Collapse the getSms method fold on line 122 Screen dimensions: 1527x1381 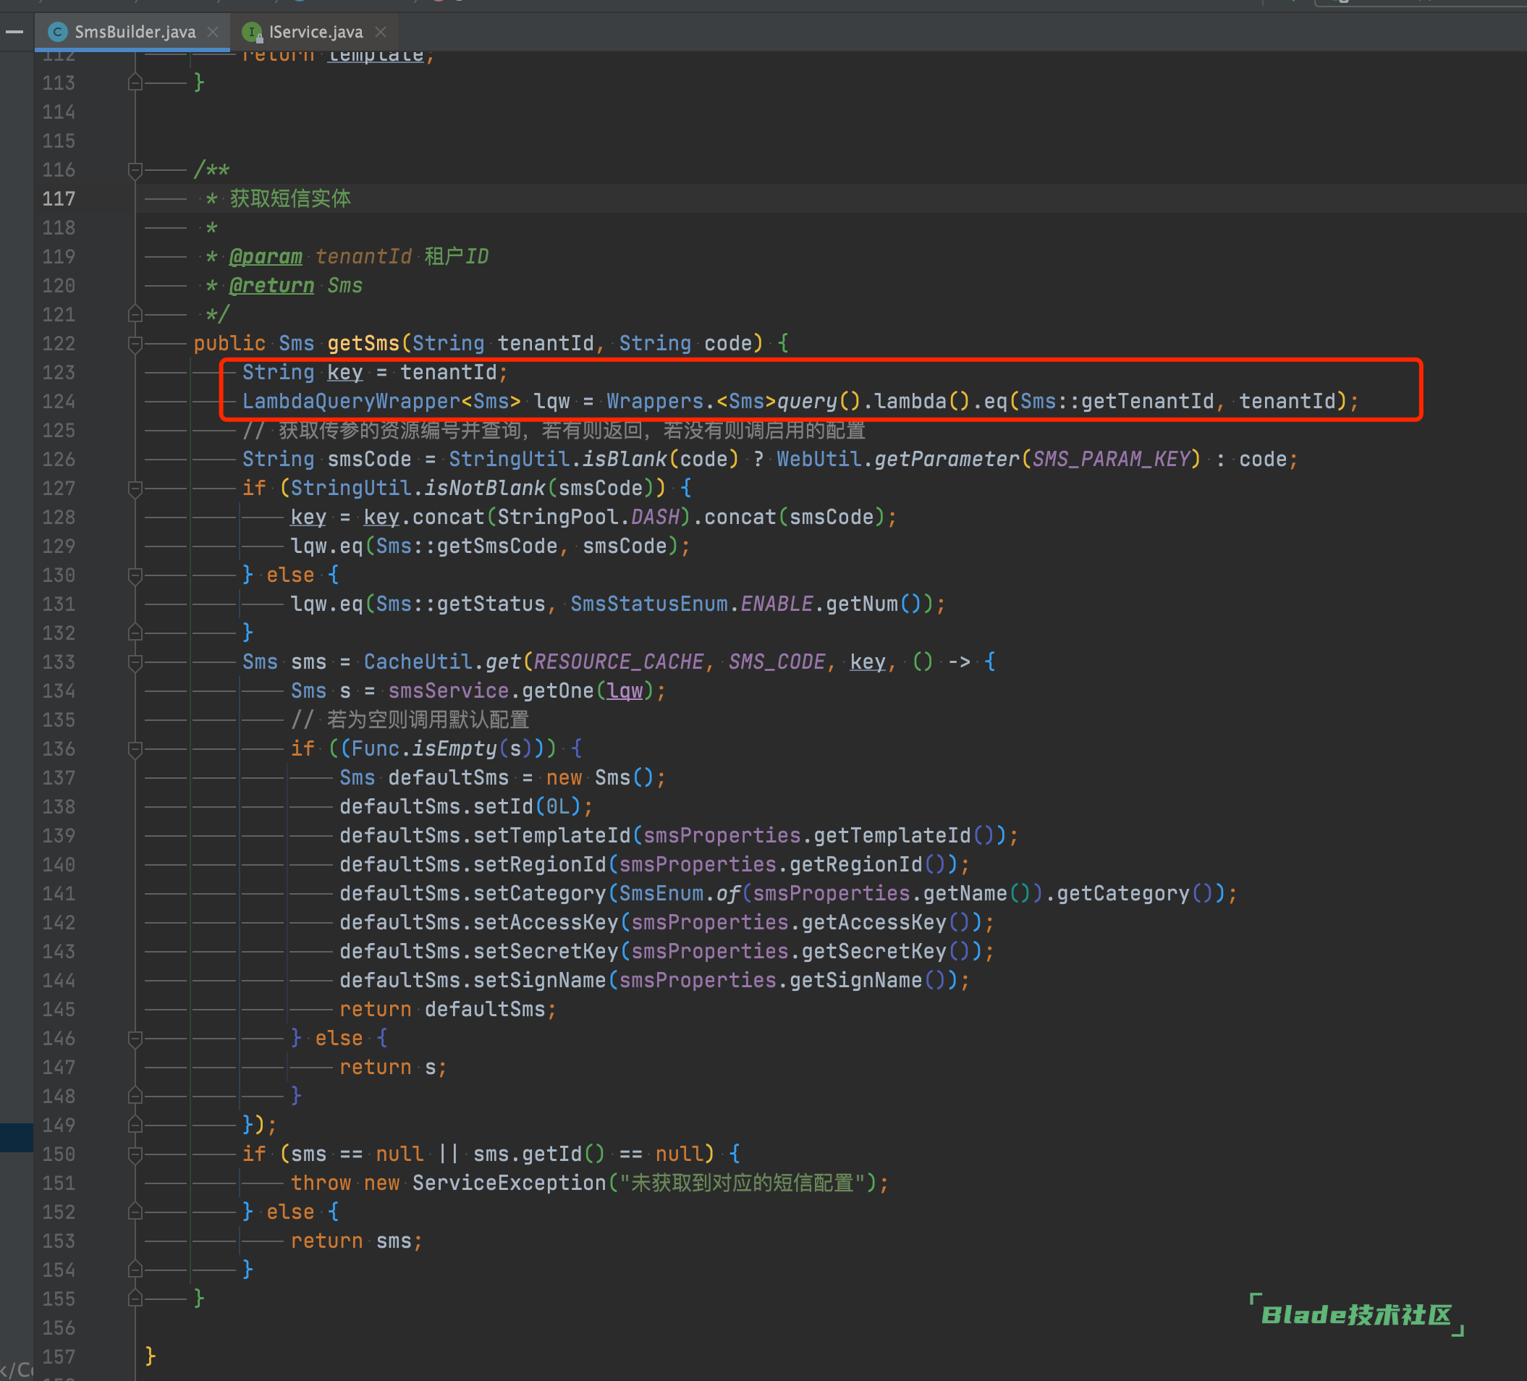point(135,344)
